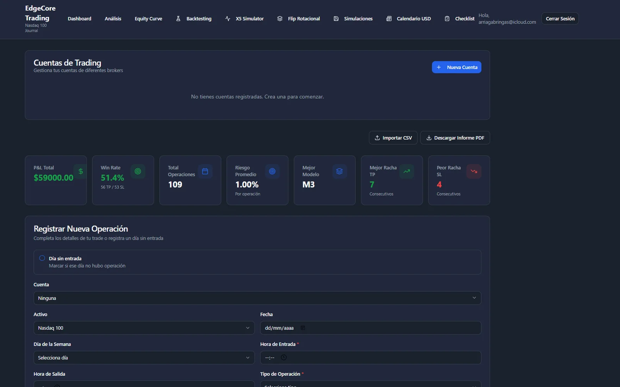Expand the Activo dropdown showing Nasdaq 100
The width and height of the screenshot is (620, 387).
pos(144,328)
